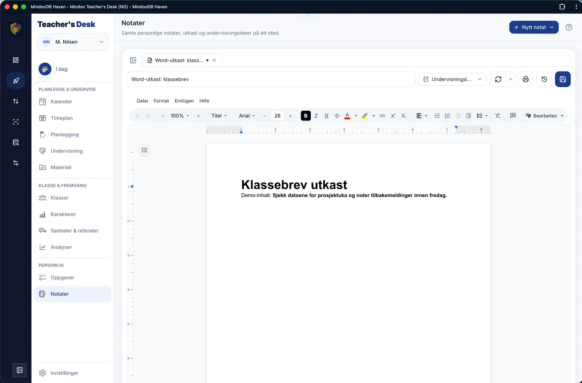Show document outline list icon
This screenshot has height=383, width=582.
click(144, 150)
